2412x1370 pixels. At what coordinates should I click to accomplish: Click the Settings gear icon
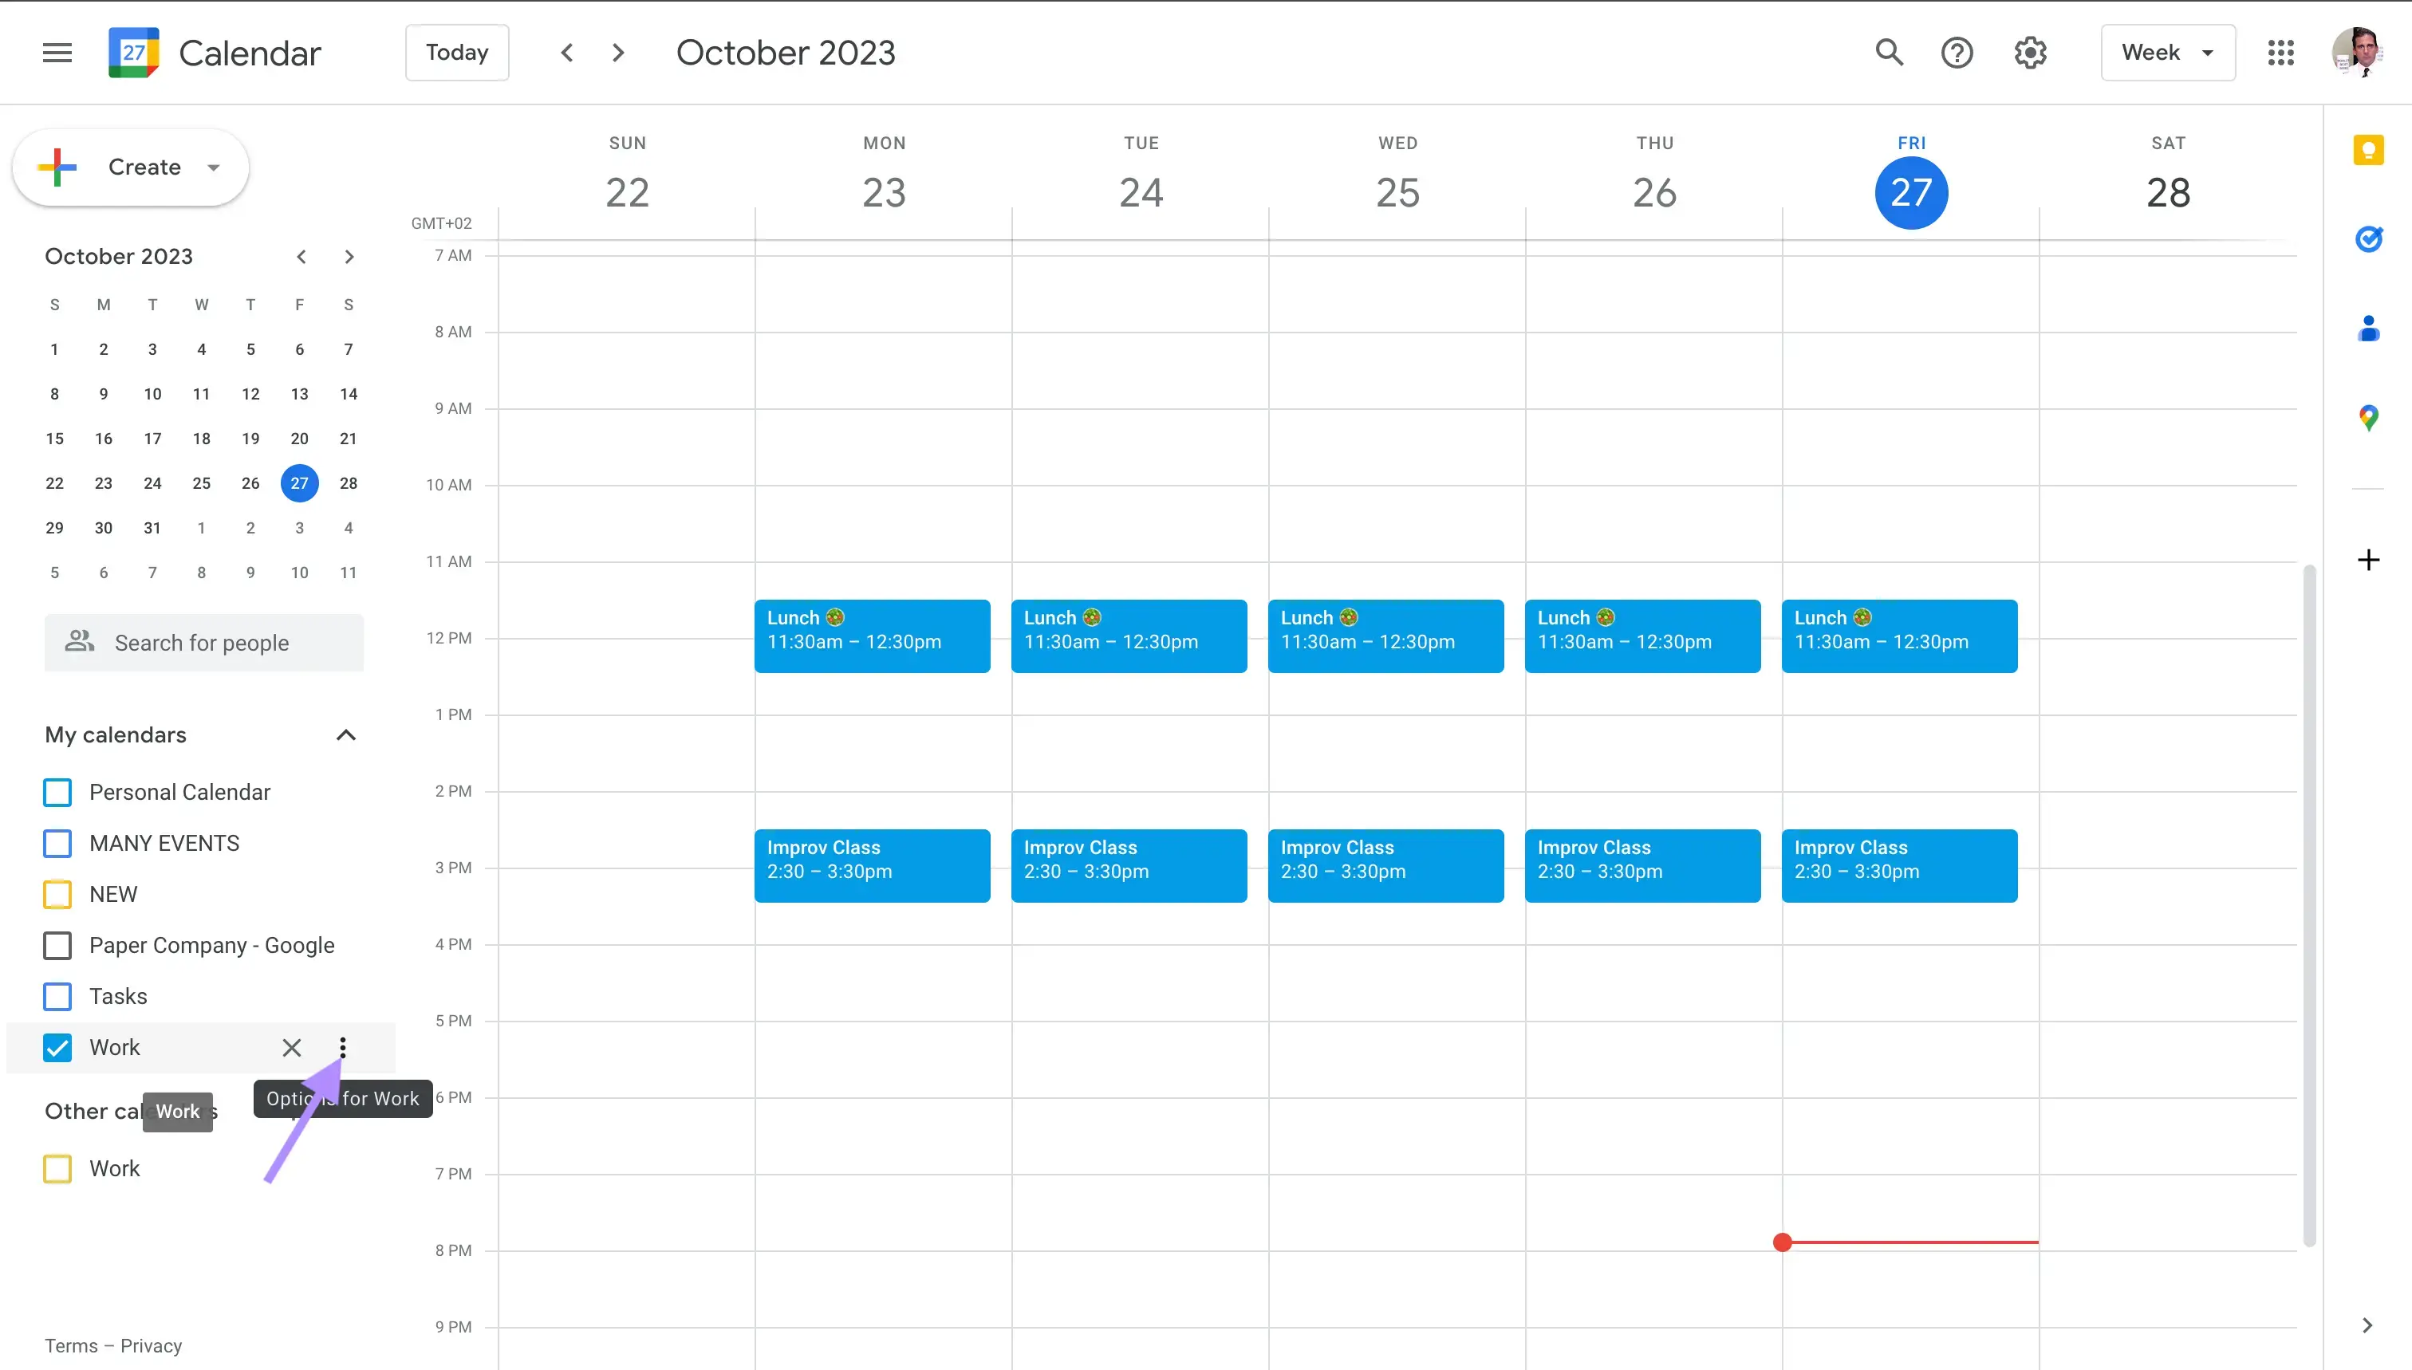tap(2029, 51)
